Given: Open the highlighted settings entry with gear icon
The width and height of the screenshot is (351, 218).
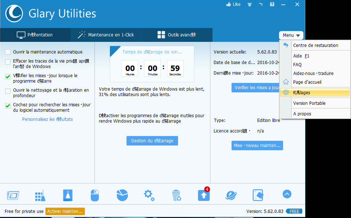Looking at the screenshot, I should pos(315,92).
